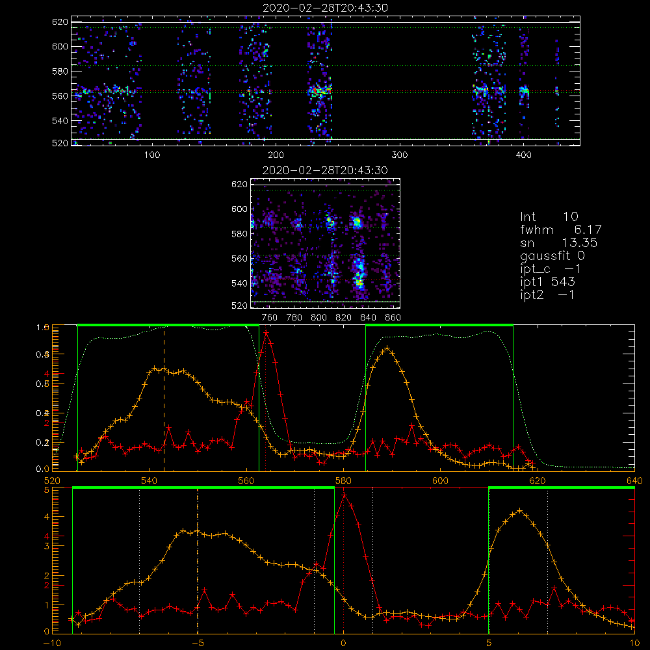Select the "ipt_c -1" readout line
The image size is (650, 650).
coord(551,269)
